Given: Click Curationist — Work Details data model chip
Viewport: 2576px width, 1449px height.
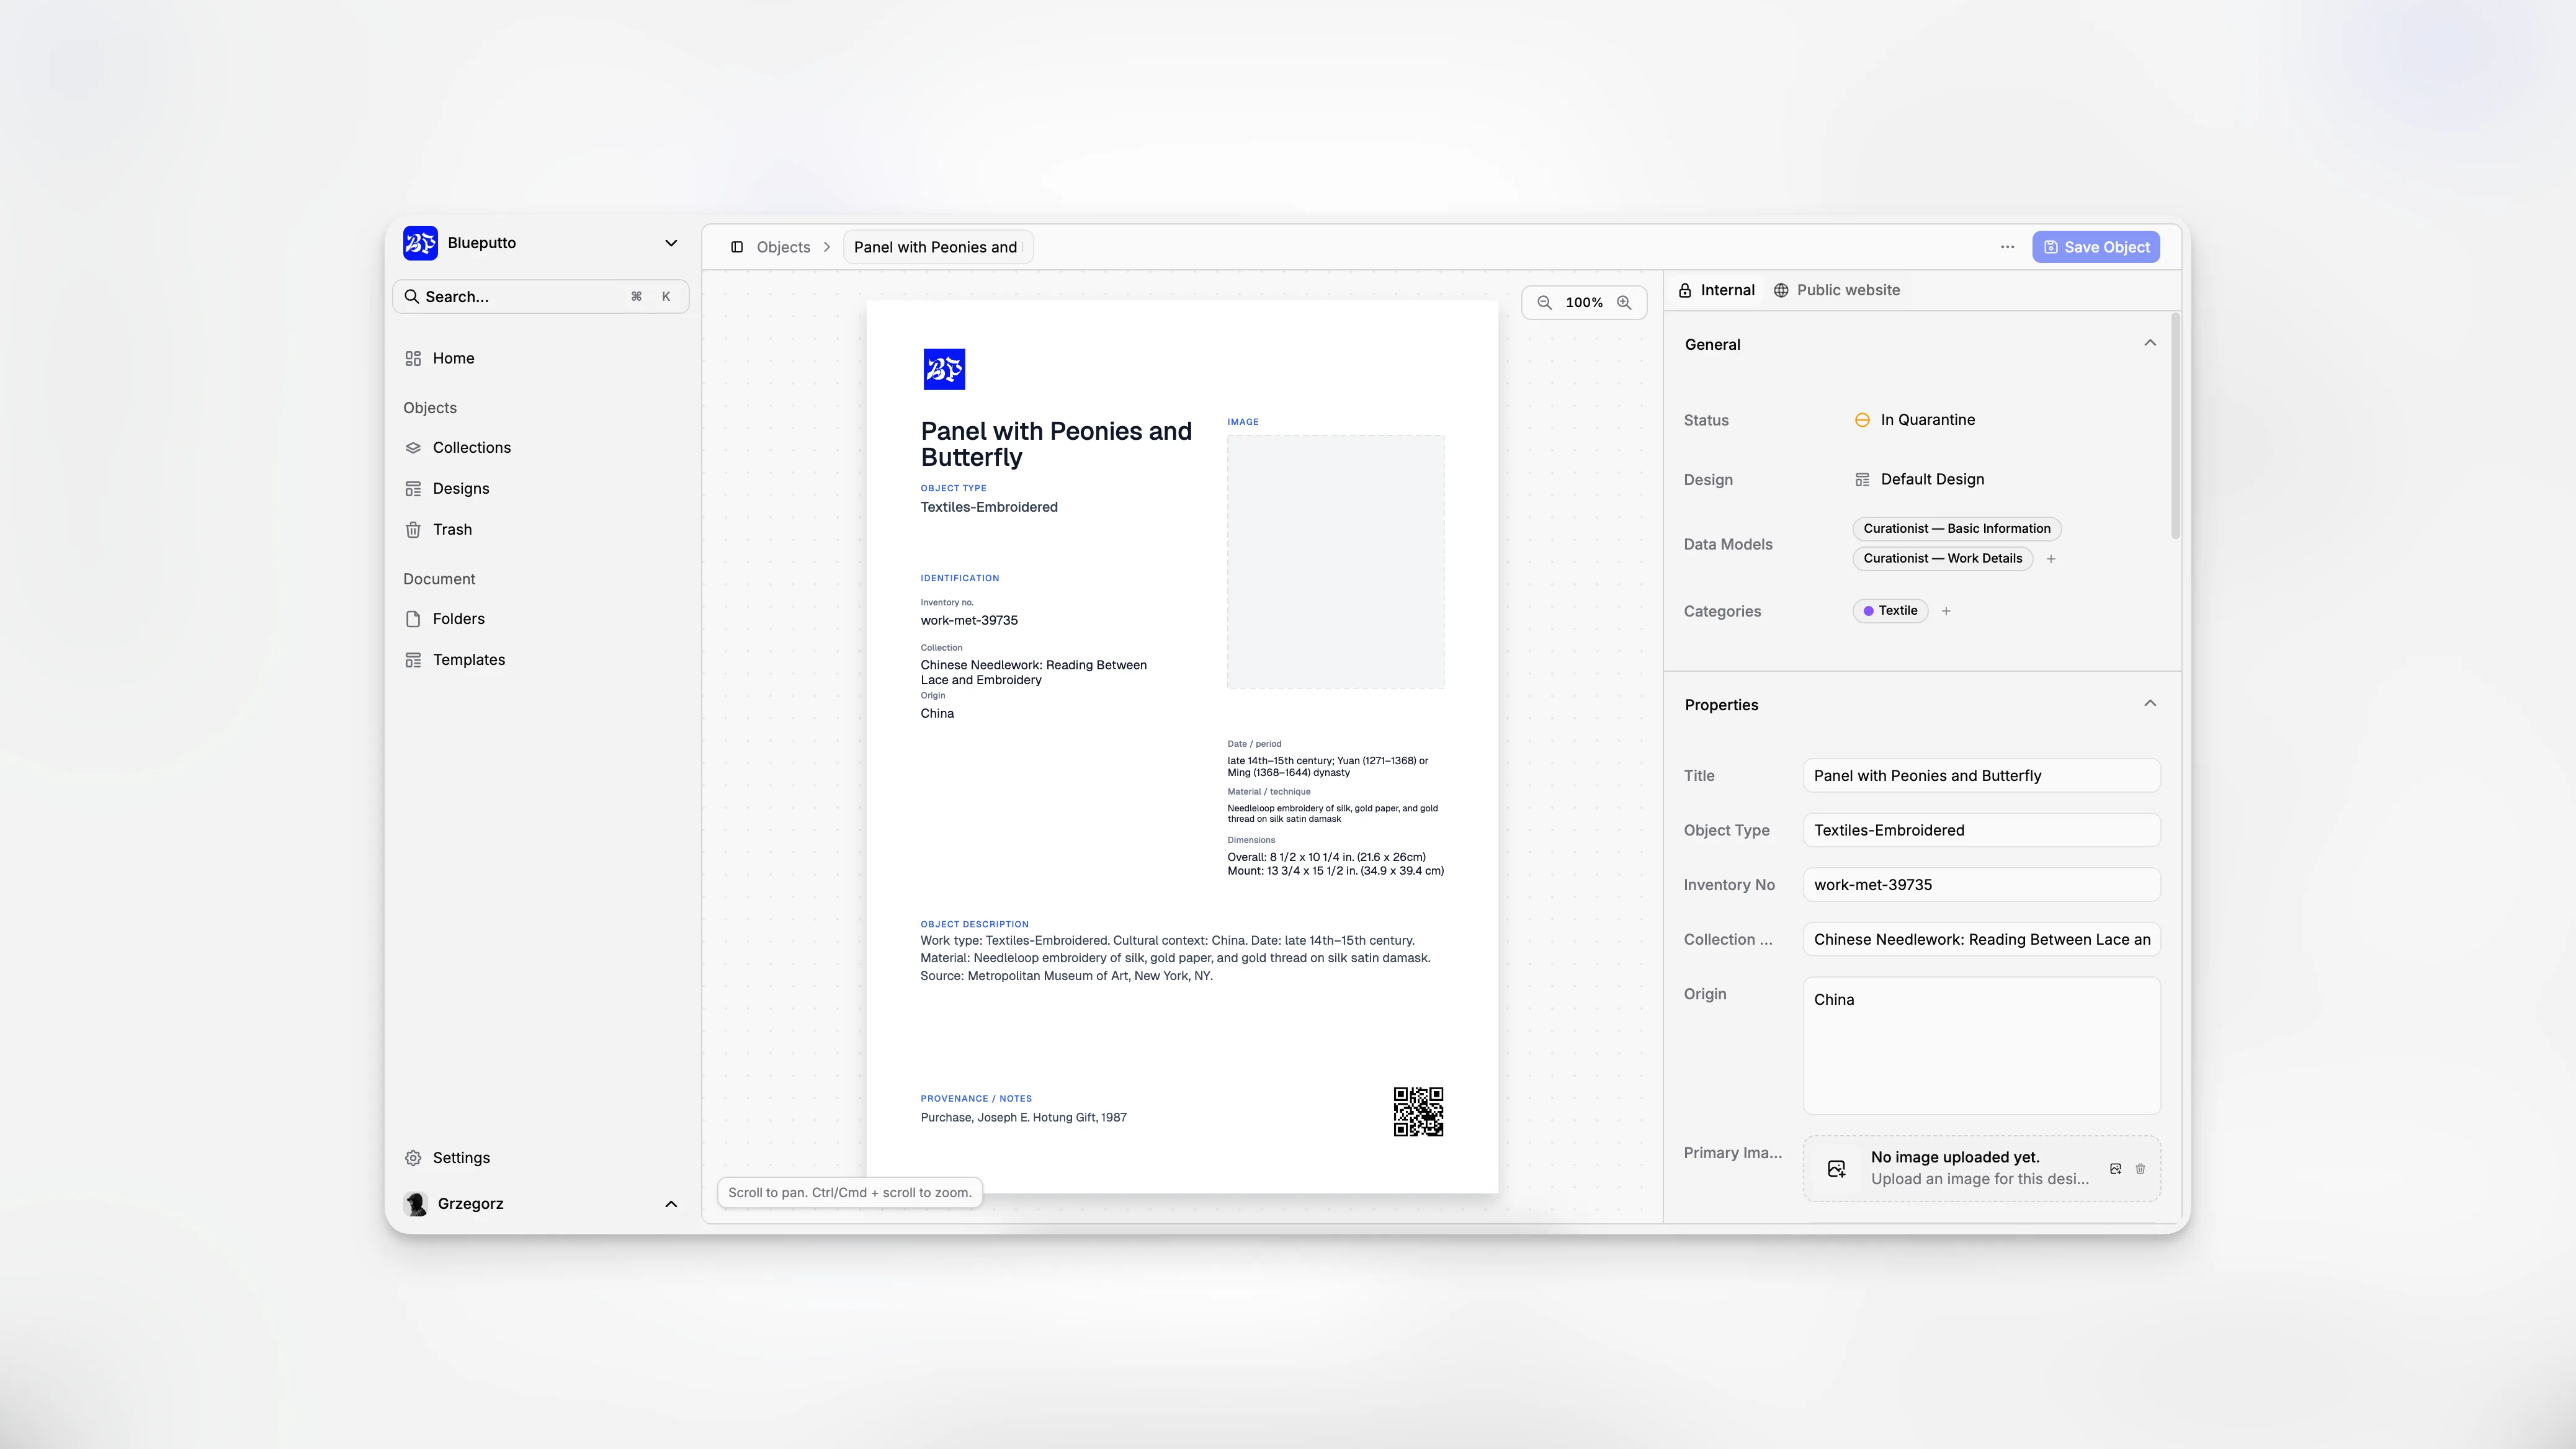Looking at the screenshot, I should point(1943,559).
